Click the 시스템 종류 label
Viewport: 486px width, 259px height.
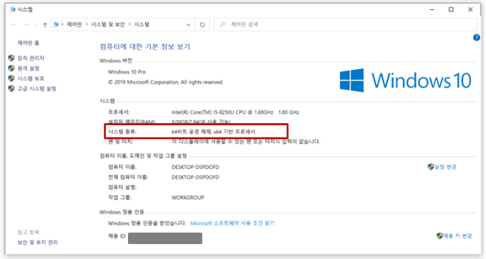pyautogui.click(x=122, y=132)
